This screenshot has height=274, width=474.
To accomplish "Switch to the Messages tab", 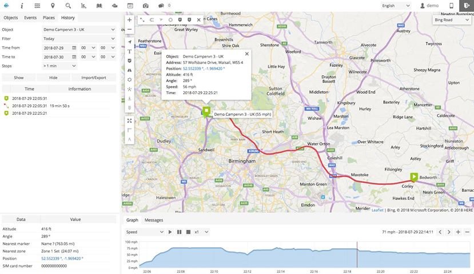I will (154, 220).
